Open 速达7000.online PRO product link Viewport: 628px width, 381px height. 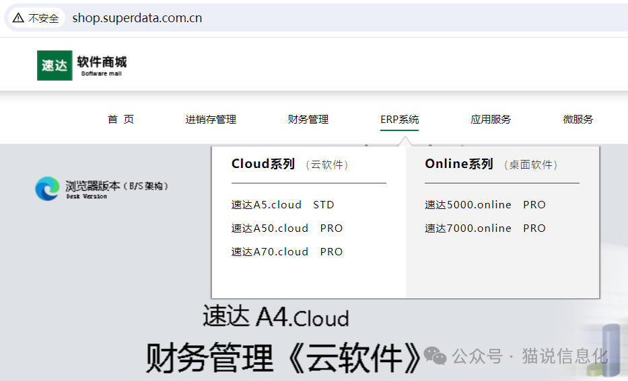click(485, 228)
